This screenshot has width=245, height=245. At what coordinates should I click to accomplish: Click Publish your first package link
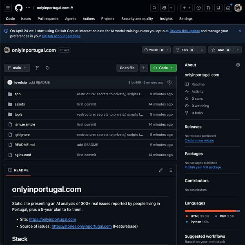coord(203,167)
